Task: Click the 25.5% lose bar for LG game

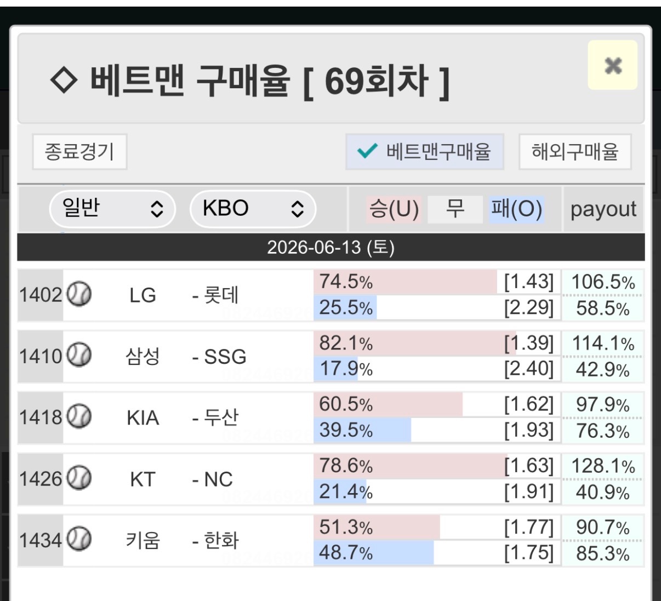Action: [x=345, y=307]
